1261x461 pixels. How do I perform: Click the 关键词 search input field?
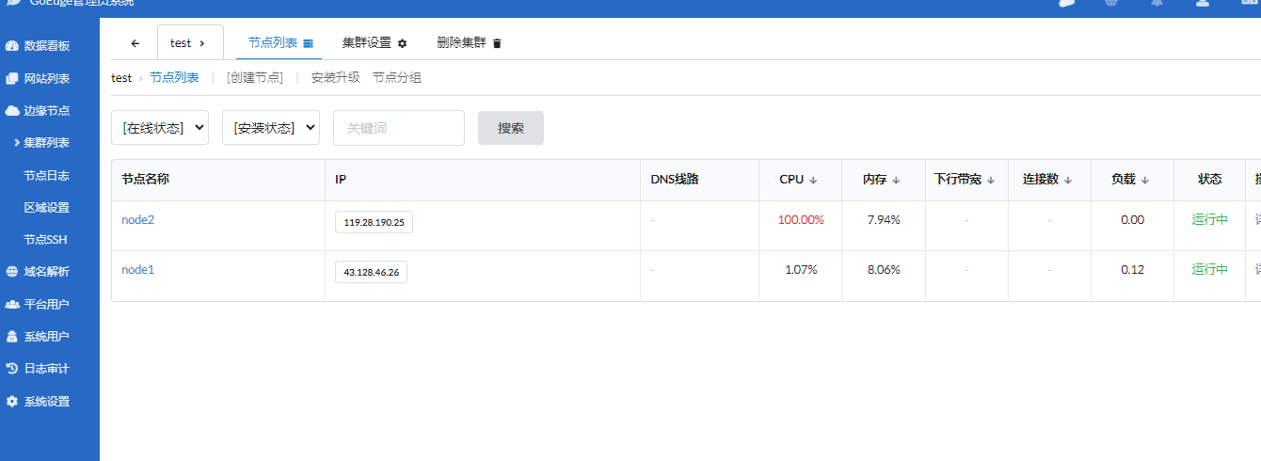pos(399,128)
